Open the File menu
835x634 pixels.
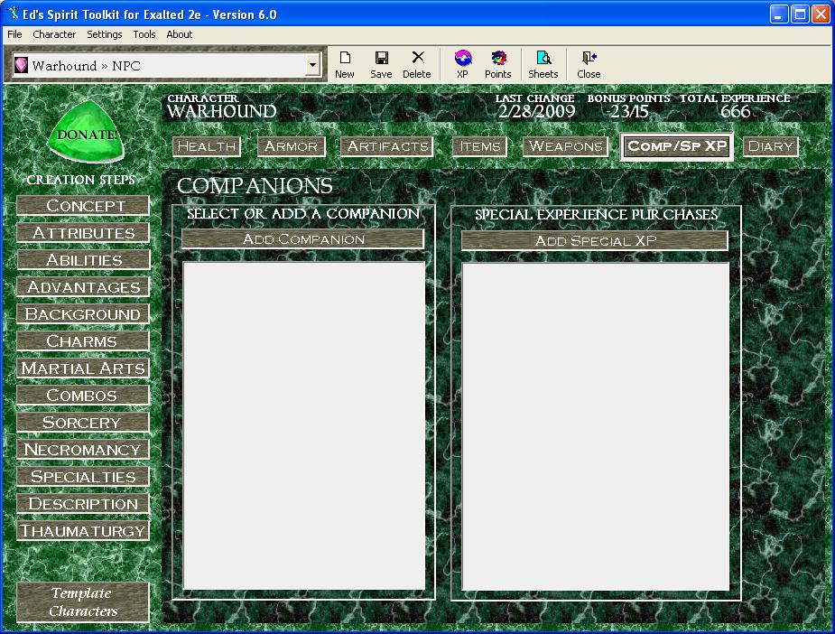14,34
